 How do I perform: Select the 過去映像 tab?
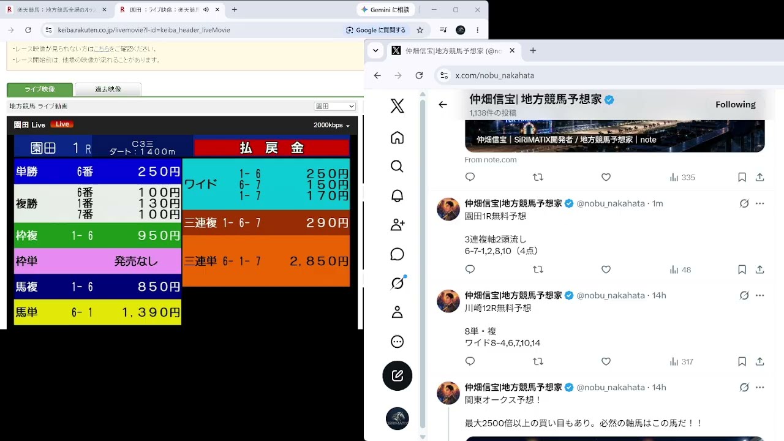coord(108,89)
